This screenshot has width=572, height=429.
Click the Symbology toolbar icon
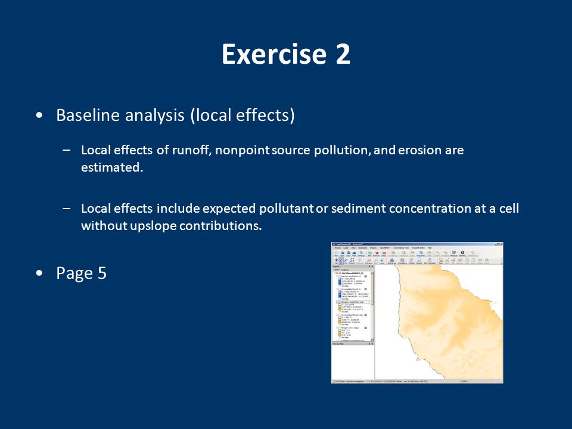pos(393,254)
